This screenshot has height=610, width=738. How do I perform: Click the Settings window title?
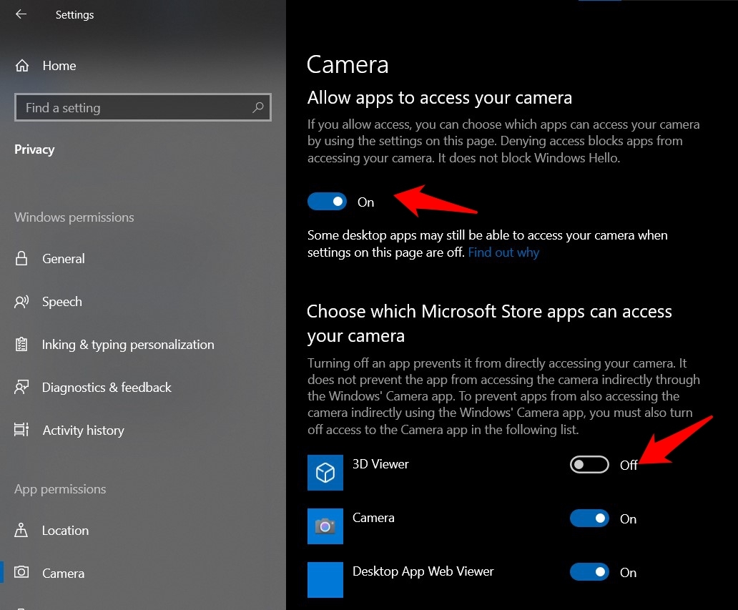pos(75,15)
